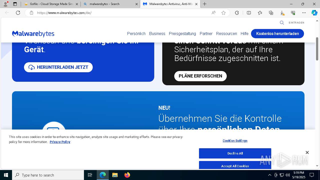Open the network tray icon

[x=282, y=175]
